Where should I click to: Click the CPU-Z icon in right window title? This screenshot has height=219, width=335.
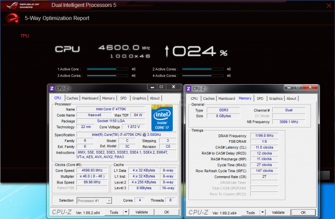[x=188, y=88]
